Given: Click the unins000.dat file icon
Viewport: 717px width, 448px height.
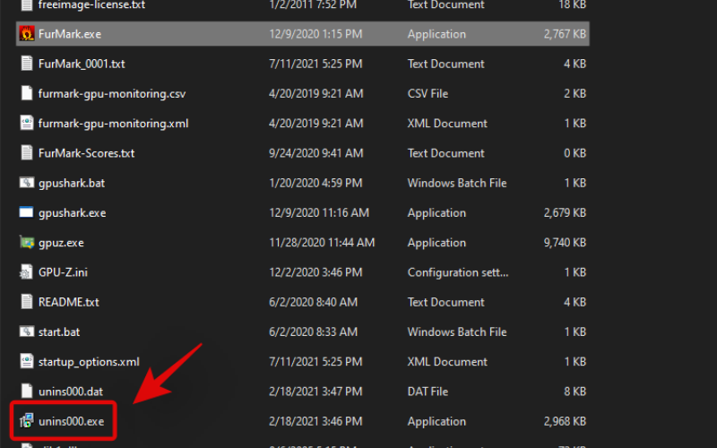Looking at the screenshot, I should pos(27,391).
